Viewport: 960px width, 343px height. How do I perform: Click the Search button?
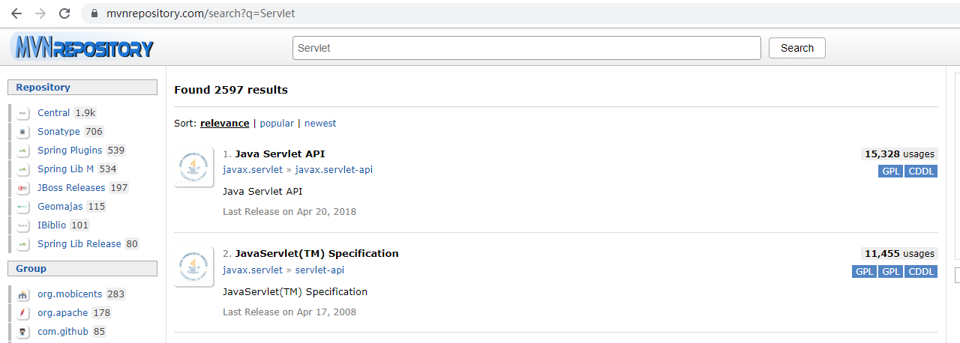click(x=797, y=48)
